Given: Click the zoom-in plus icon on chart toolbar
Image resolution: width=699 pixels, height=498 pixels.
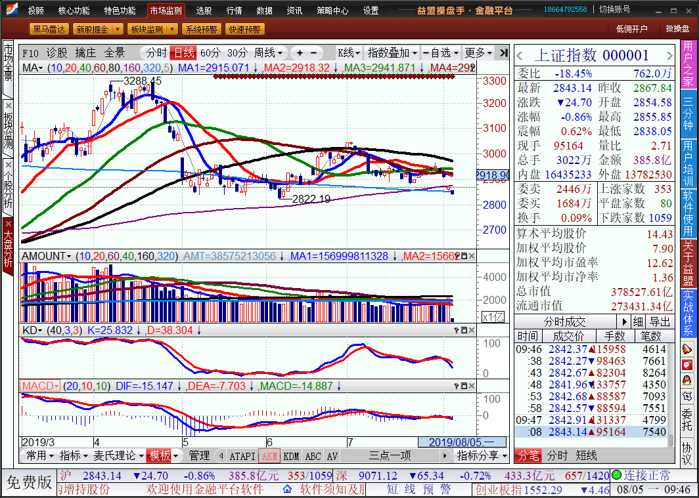Looking at the screenshot, I should [300, 53].
